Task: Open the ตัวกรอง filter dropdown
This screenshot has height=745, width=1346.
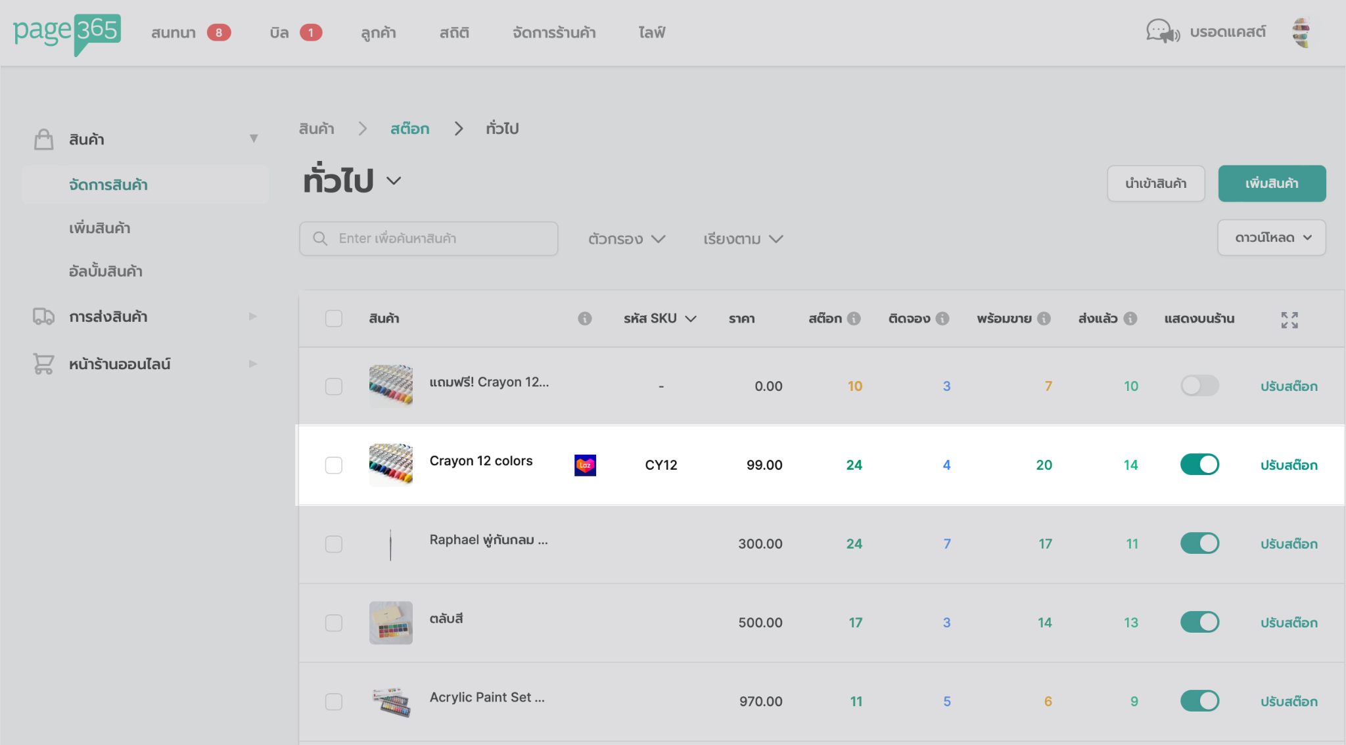Action: 626,239
